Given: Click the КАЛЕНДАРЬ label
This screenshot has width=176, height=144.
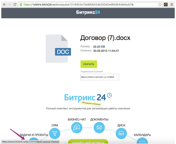Looking at the screenshot, I should [x=142, y=135].
